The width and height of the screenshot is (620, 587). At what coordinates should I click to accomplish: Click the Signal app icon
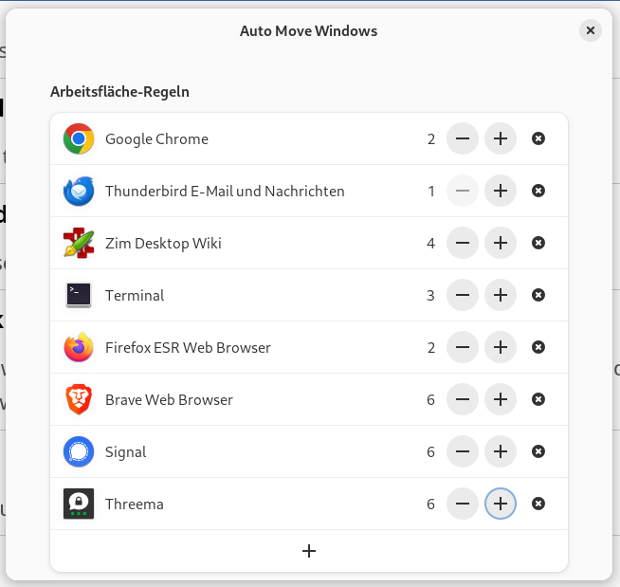click(79, 452)
